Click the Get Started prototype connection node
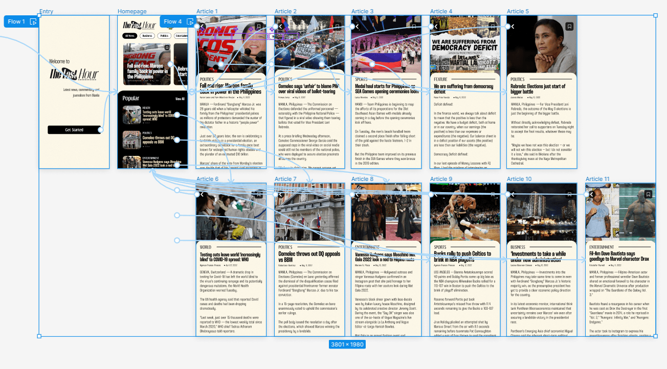Screen dimensions: 667x369 [101, 130]
